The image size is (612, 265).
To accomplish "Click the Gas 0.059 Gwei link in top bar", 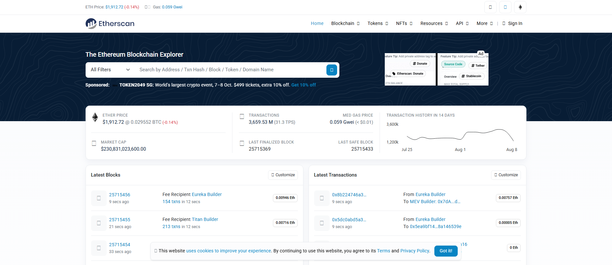I will point(172,7).
